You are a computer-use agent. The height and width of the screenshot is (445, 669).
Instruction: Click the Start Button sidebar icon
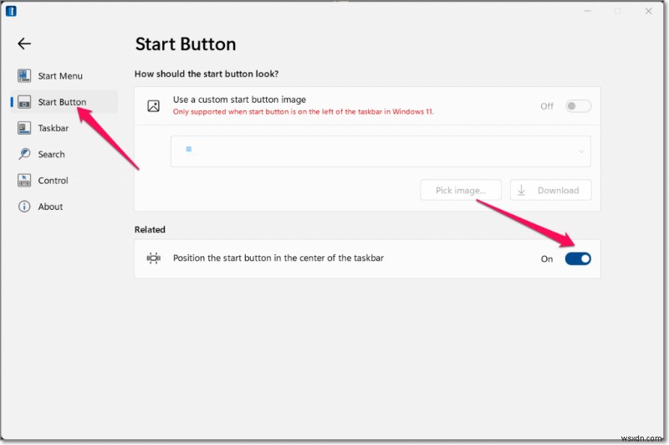[23, 102]
